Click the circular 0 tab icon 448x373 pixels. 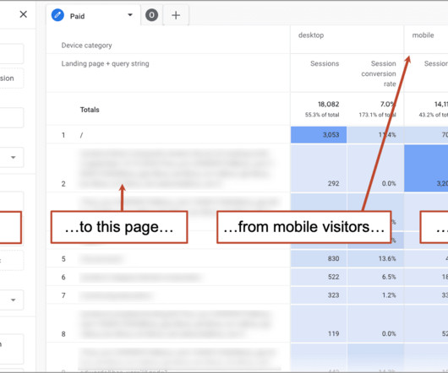point(151,15)
